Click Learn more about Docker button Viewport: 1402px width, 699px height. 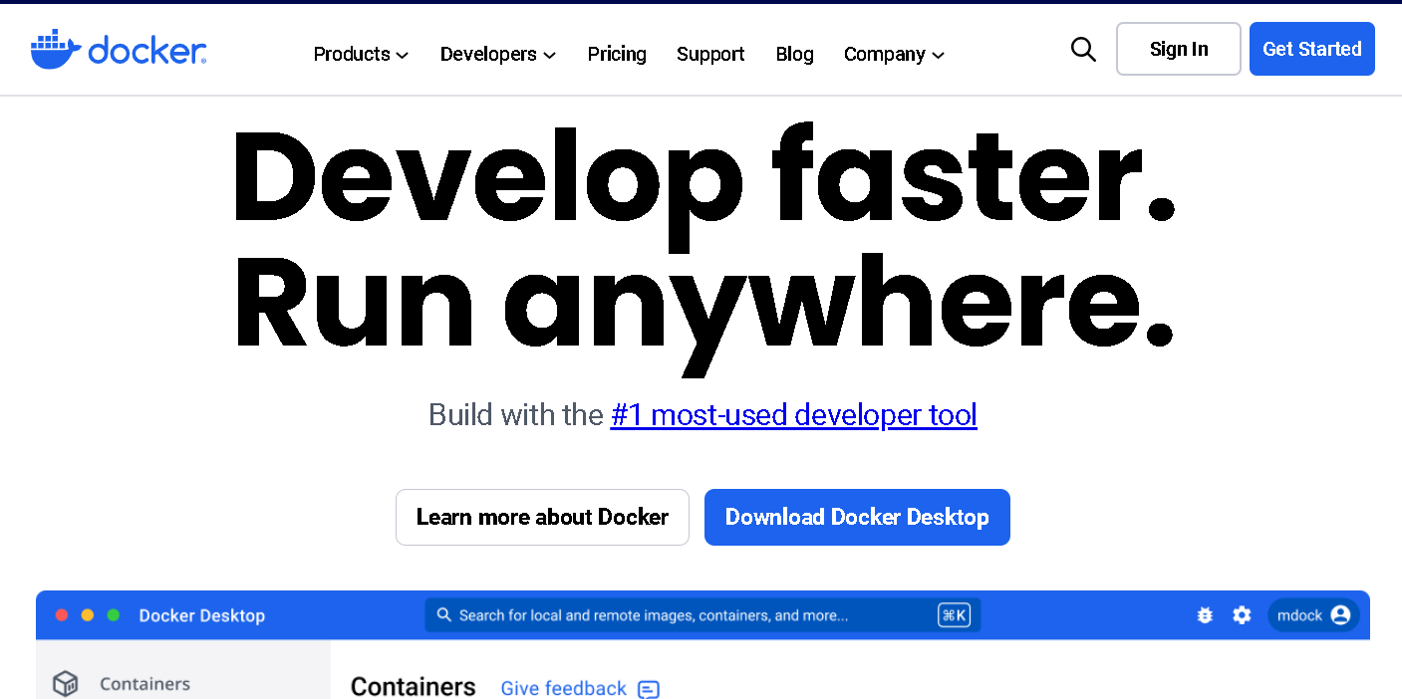[x=542, y=517]
